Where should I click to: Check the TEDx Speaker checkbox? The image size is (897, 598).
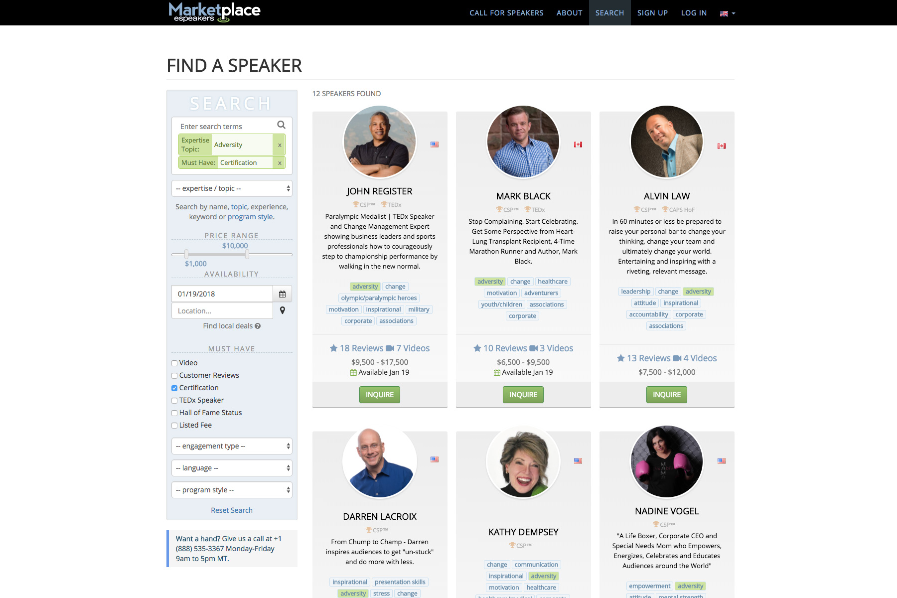coord(174,401)
